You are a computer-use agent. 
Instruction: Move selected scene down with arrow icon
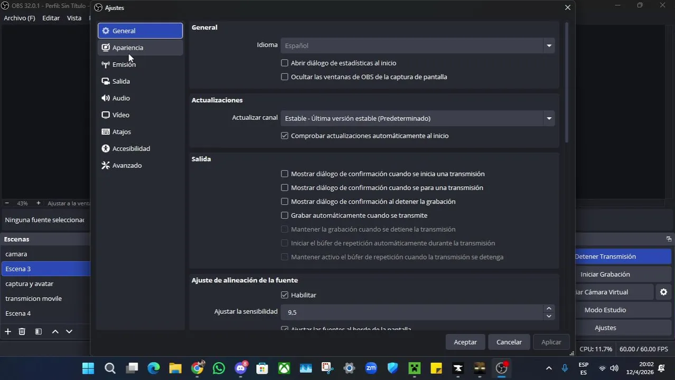point(69,331)
